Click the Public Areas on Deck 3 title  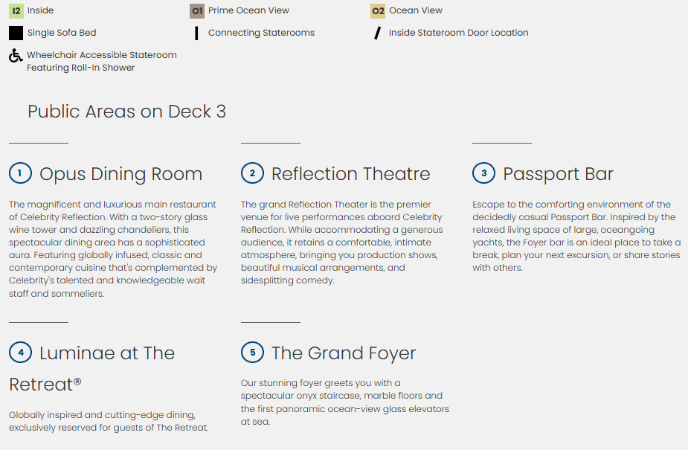point(126,112)
